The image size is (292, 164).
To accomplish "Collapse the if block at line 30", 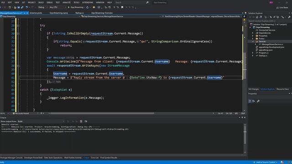I will tap(18, 33).
